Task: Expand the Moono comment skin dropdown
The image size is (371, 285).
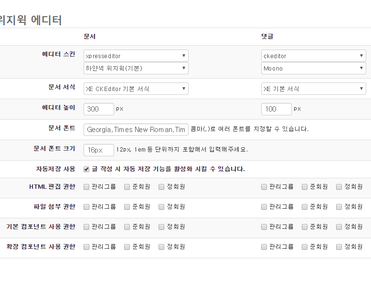Action: [x=313, y=68]
